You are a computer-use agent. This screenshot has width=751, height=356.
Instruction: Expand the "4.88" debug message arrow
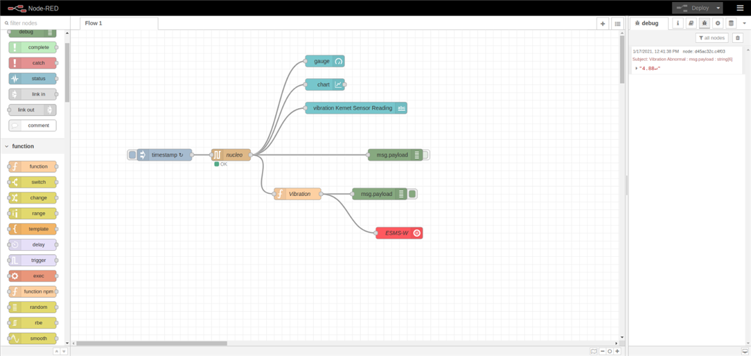click(x=637, y=69)
